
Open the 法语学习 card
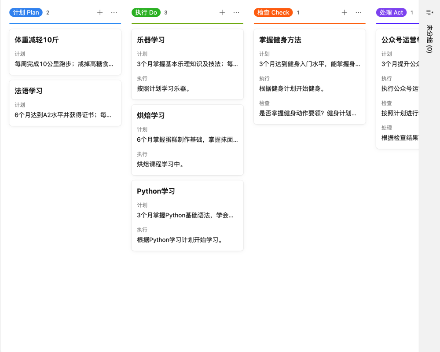tap(65, 103)
